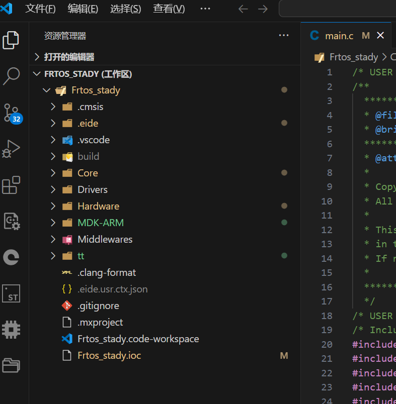This screenshot has height=404, width=396.
Task: Click the C file icon on main.c tab
Action: (314, 36)
